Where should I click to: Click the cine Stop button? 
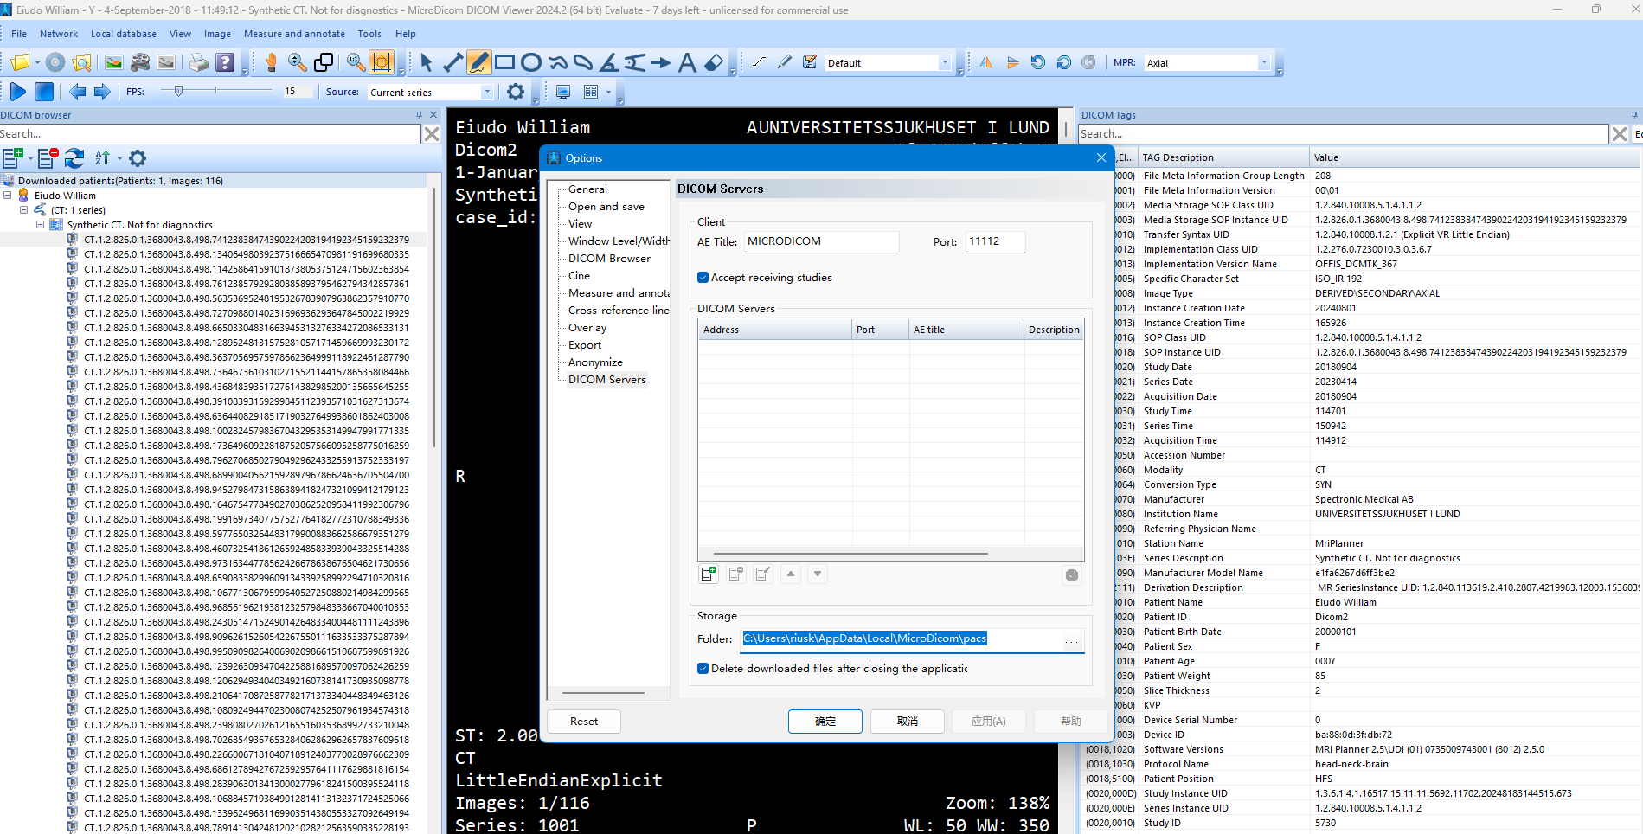[x=44, y=91]
